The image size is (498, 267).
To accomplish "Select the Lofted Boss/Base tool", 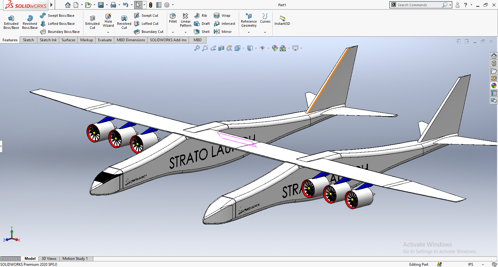I will click(x=57, y=24).
